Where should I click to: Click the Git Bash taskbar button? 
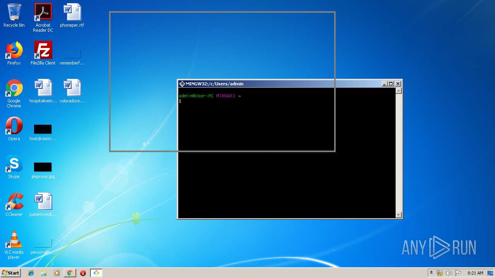tap(96, 273)
